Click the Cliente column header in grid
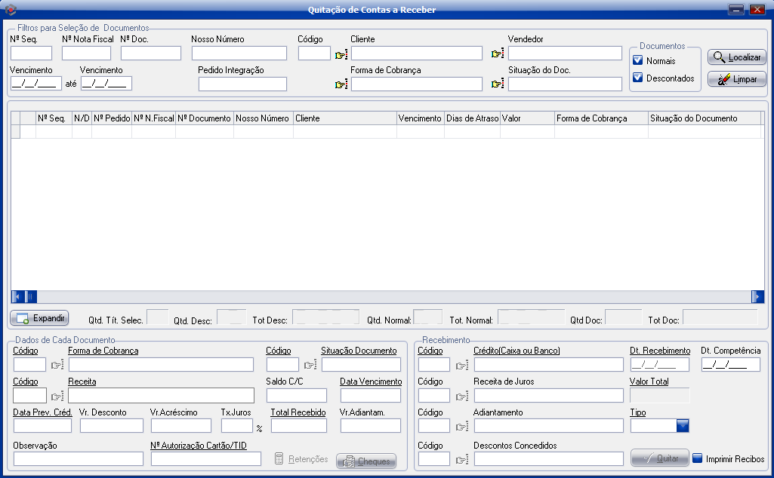This screenshot has width=774, height=478. [344, 118]
